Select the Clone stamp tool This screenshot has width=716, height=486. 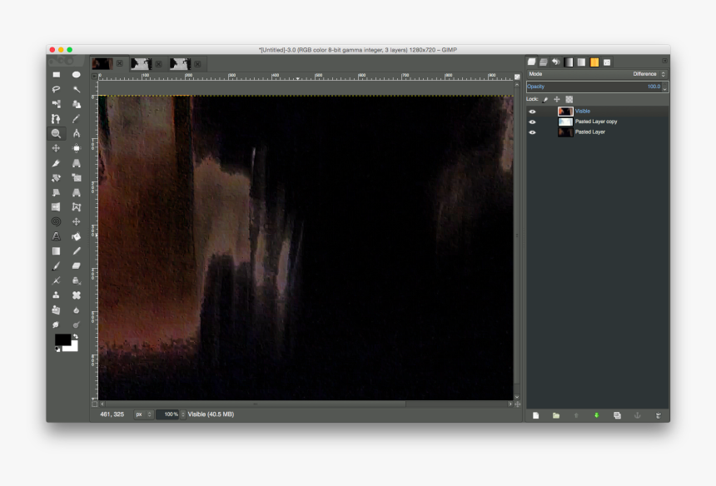[x=56, y=295]
